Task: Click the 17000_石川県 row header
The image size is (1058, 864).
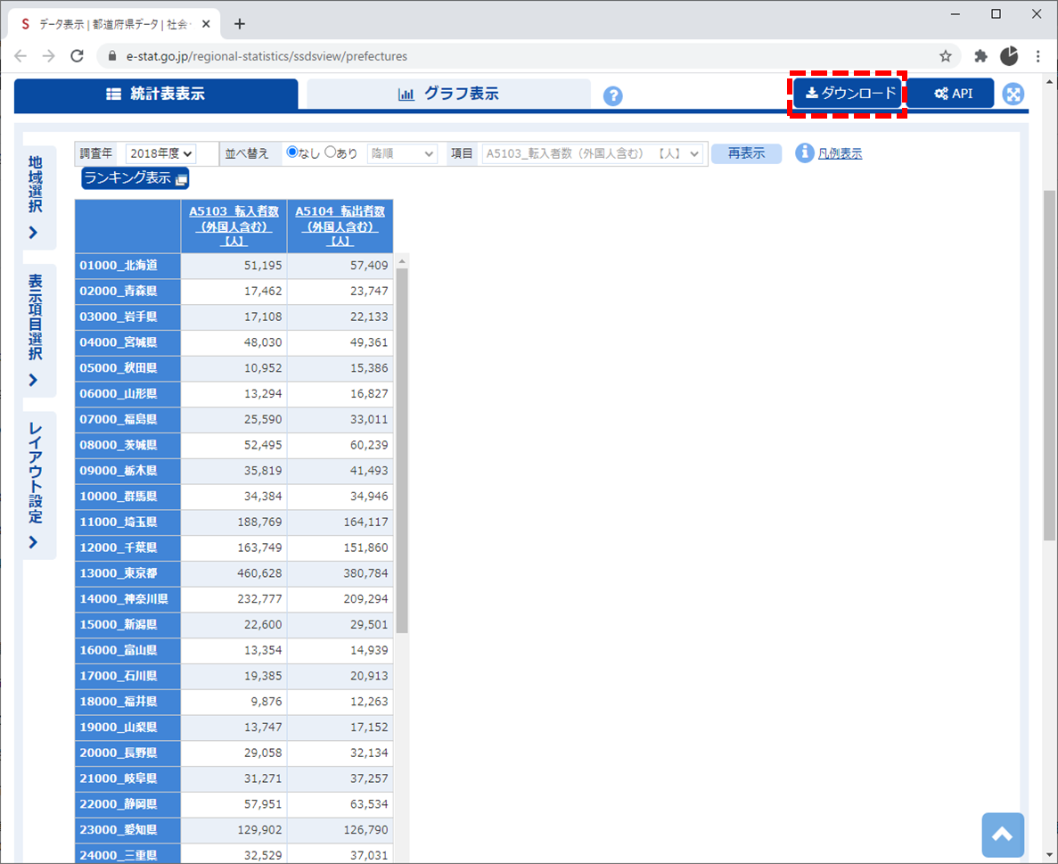Action: click(127, 676)
